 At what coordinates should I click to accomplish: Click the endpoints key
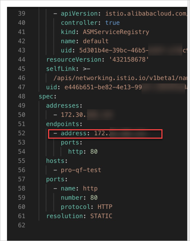(x=62, y=124)
